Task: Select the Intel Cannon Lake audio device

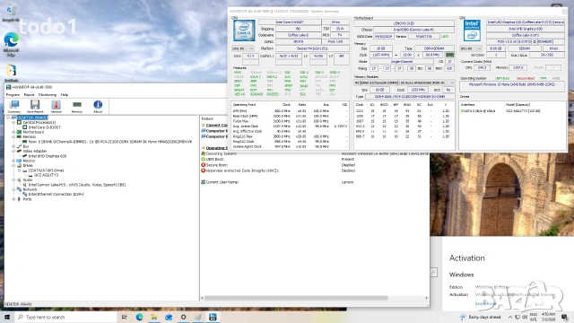Action: point(77,185)
